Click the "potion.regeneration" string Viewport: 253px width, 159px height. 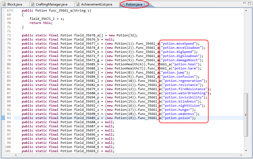coord(183,81)
